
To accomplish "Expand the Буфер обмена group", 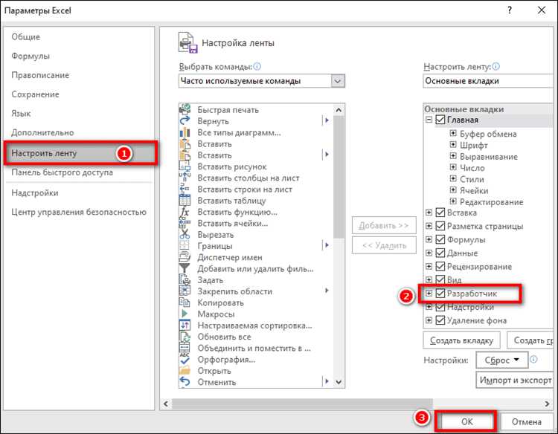I will coord(452,133).
